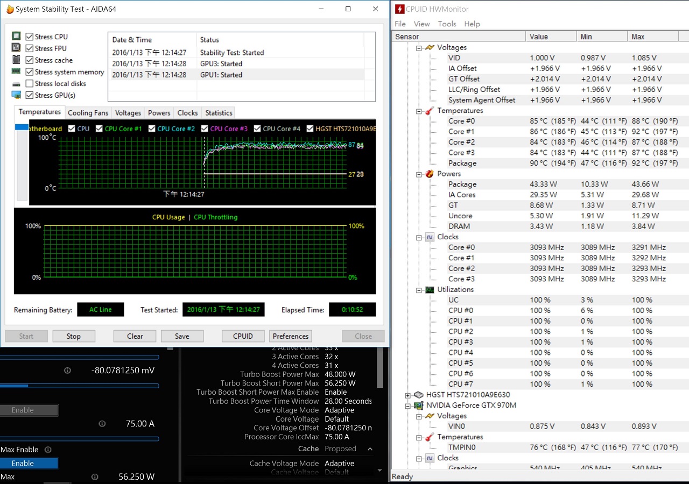Collapse the CPU Utilizations tree section

pyautogui.click(x=419, y=290)
